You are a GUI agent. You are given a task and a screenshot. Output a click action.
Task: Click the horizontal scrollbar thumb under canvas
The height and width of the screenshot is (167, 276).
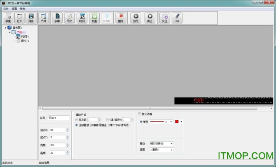(x=150, y=108)
